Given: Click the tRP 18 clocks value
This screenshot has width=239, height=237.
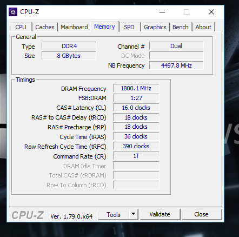Looking at the screenshot, I should (x=136, y=127).
